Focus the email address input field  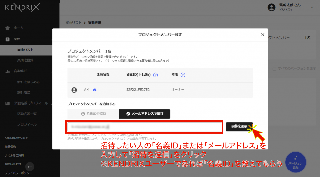(144, 127)
